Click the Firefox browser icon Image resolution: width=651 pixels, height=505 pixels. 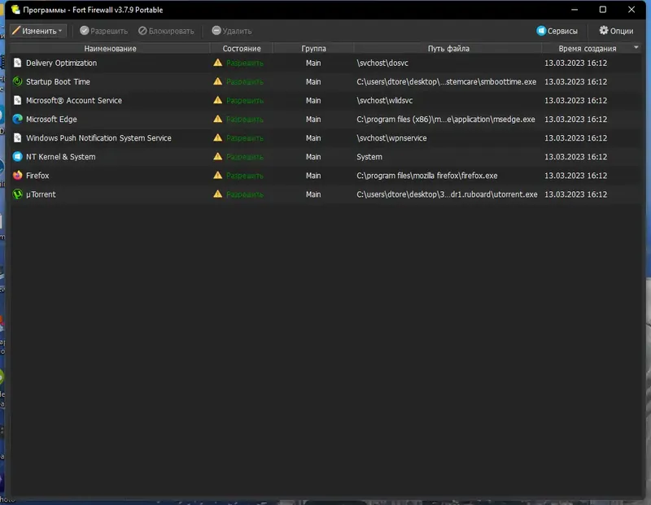click(17, 175)
